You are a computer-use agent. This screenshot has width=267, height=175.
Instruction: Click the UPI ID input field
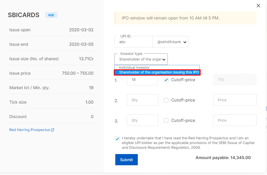point(134,42)
